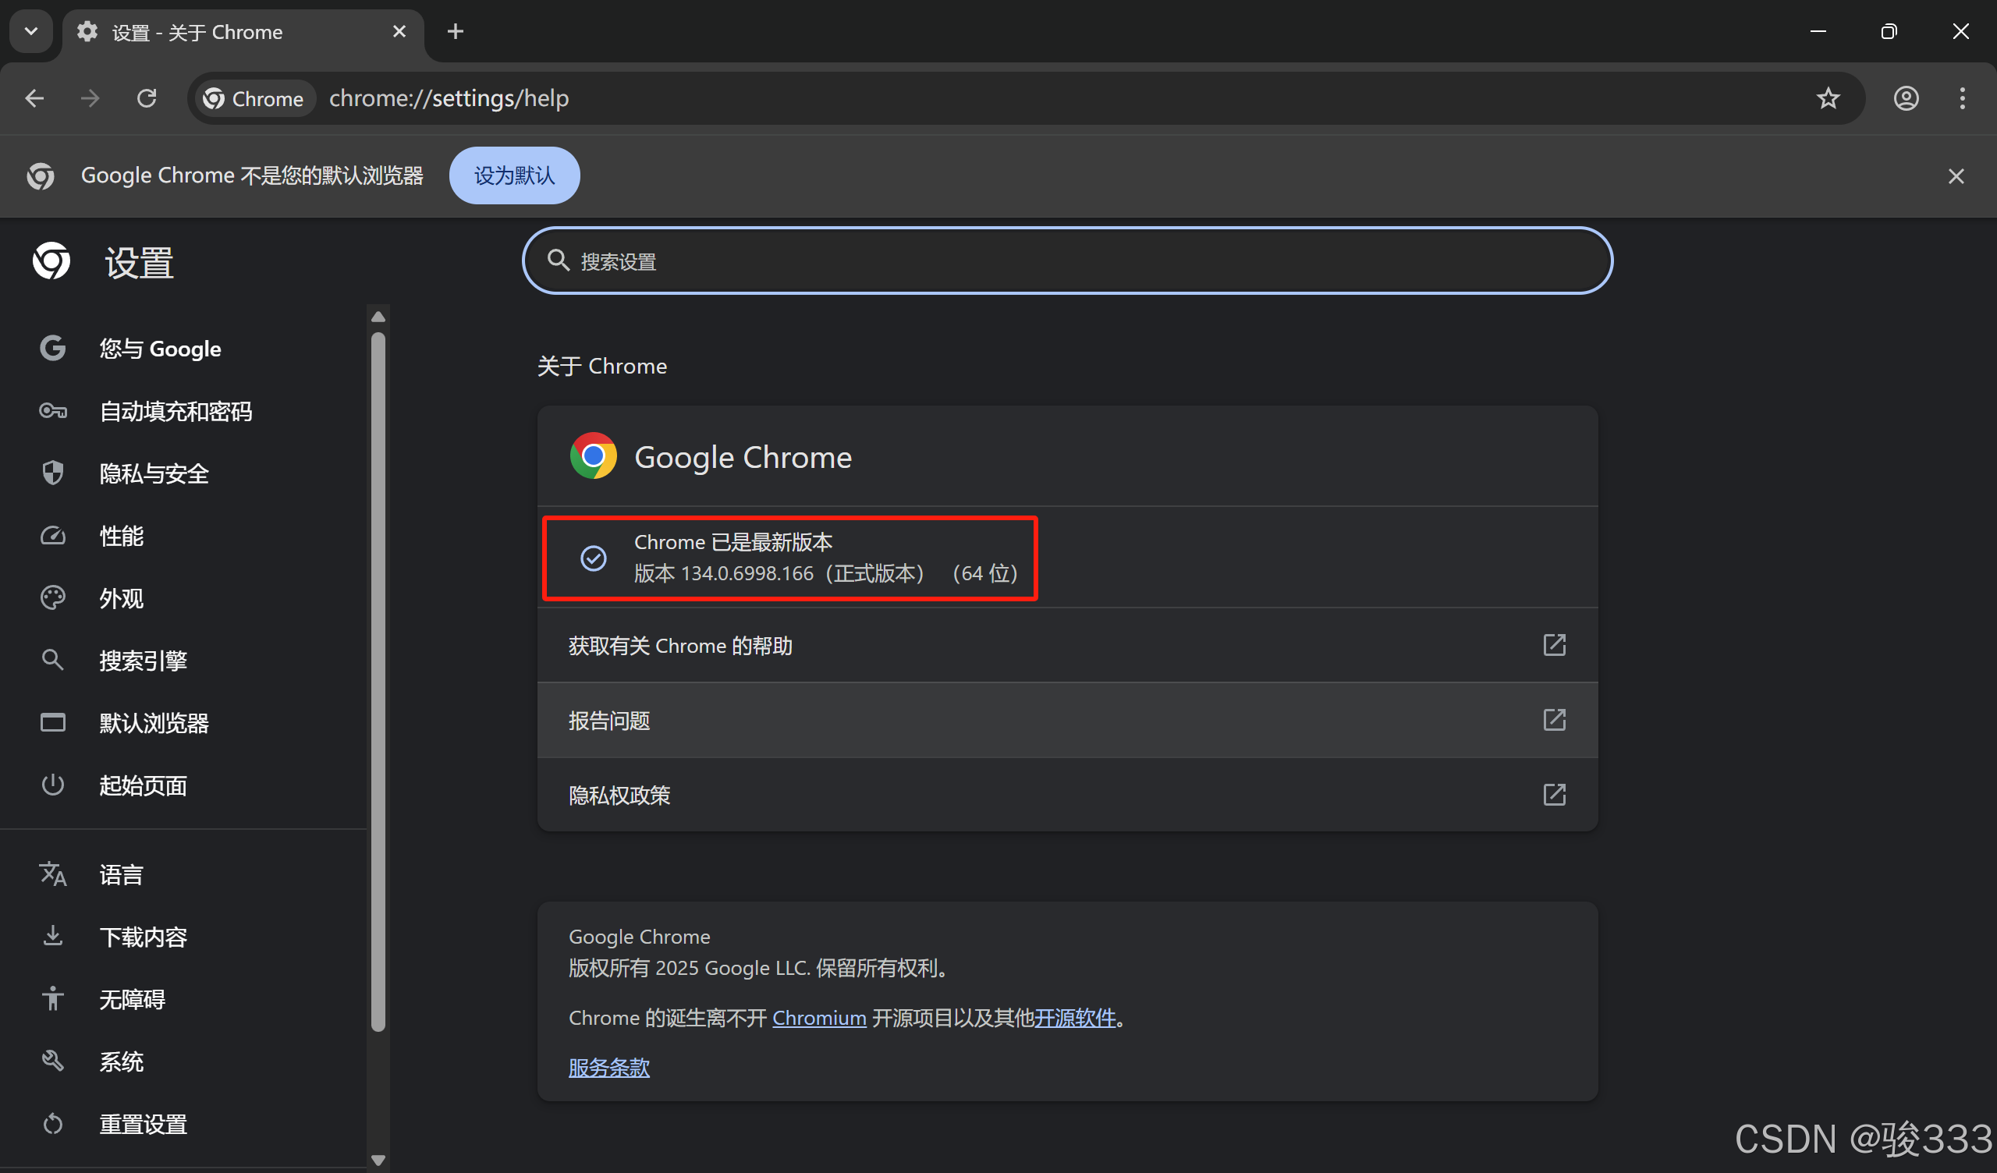This screenshot has width=1997, height=1173.
Task: Select the 性能 speedometer icon
Action: 52,536
